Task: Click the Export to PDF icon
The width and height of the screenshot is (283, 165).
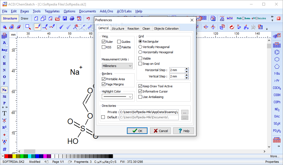Action: coord(79,18)
